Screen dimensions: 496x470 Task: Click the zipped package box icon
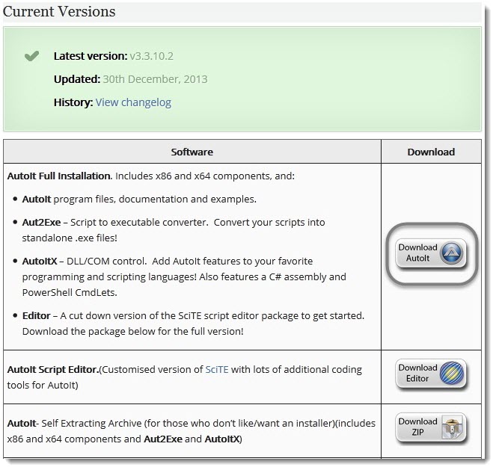click(x=452, y=427)
